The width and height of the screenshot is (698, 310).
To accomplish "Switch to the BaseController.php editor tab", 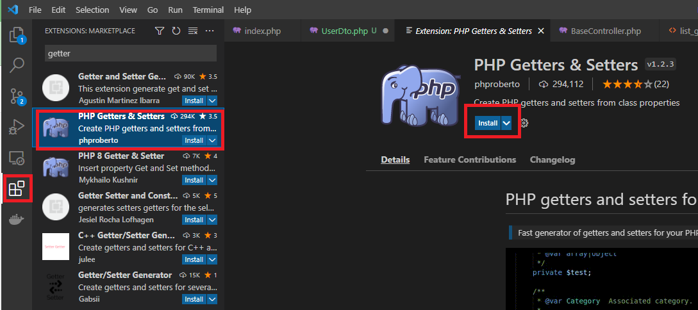I will coord(606,31).
